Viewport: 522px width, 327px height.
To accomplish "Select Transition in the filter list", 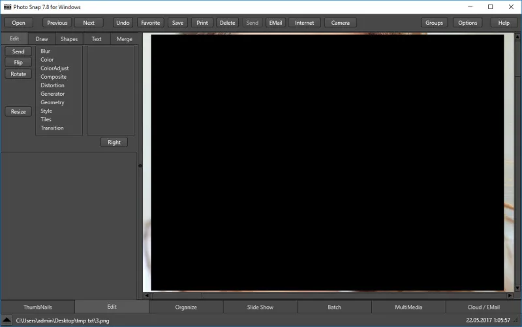I will click(x=52, y=128).
